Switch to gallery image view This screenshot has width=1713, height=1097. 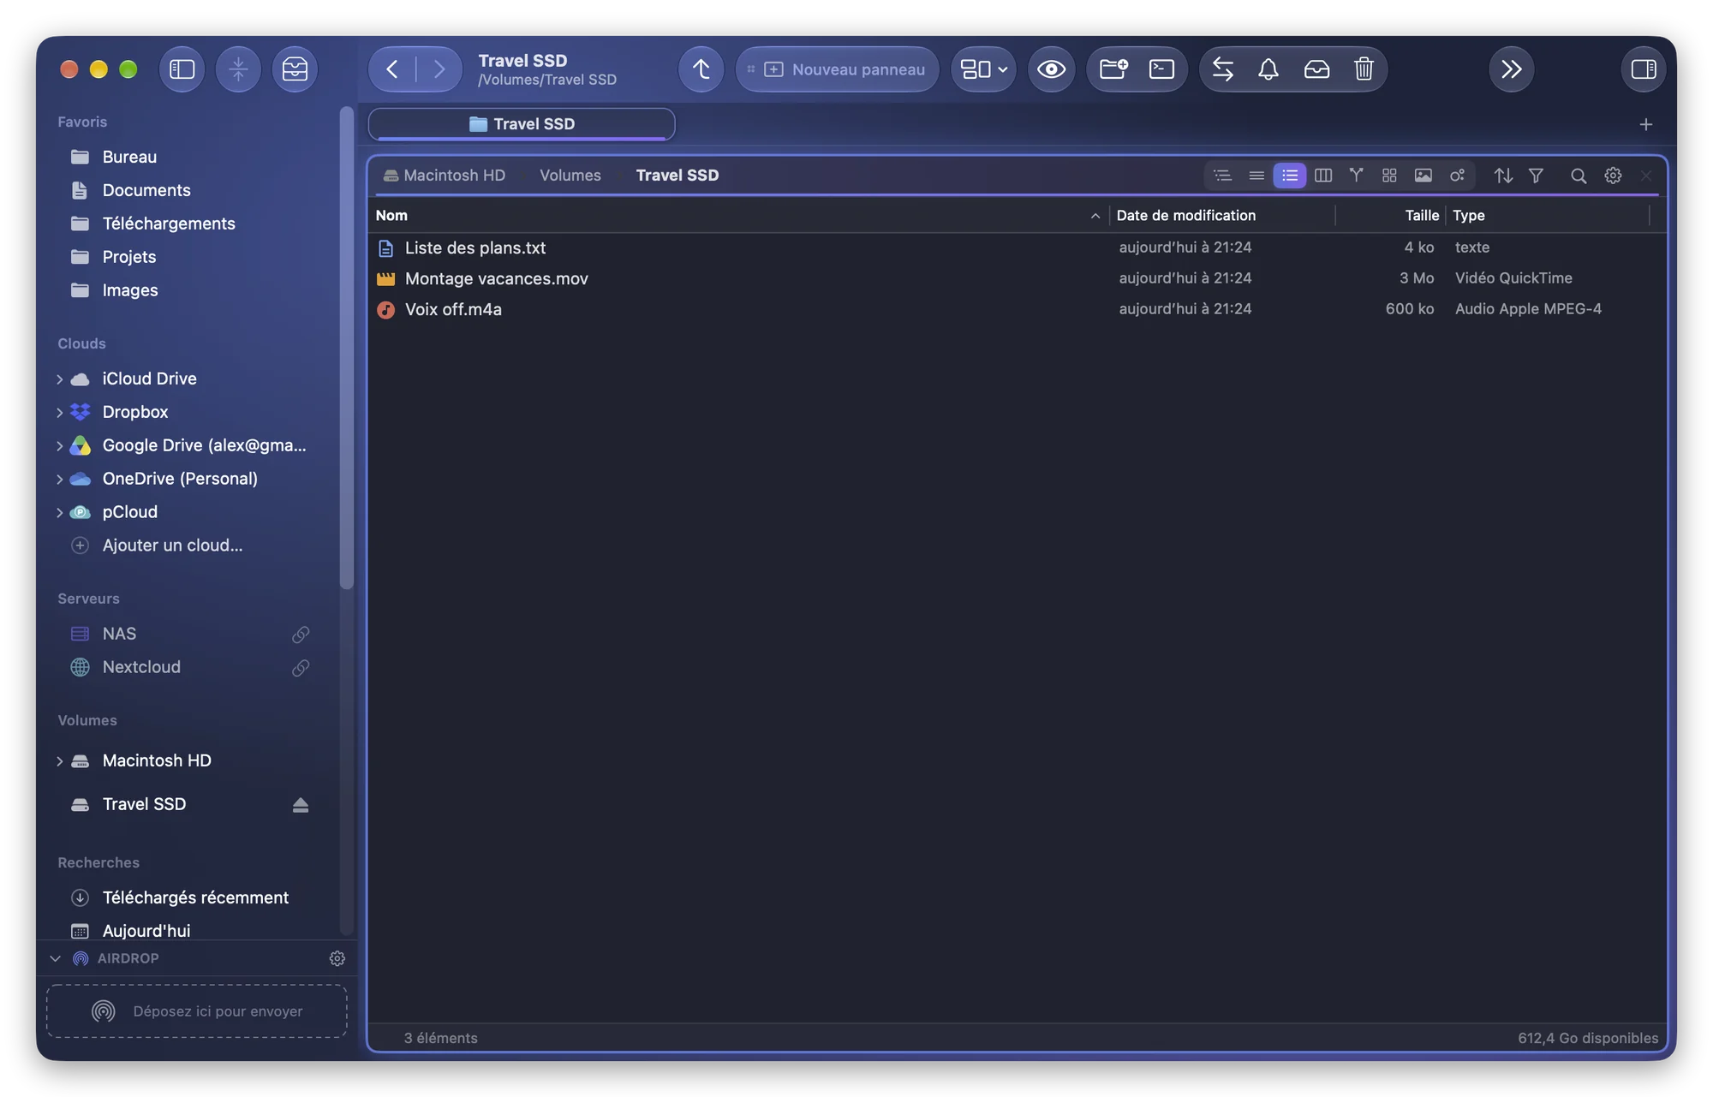1423,176
